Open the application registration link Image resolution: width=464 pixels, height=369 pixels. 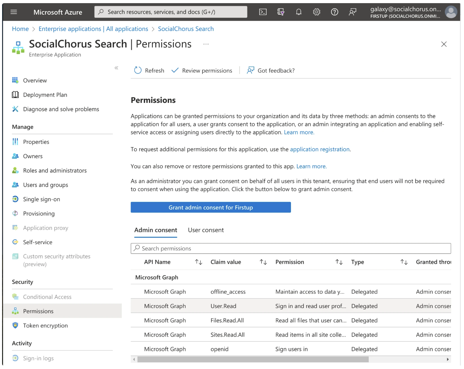click(320, 149)
